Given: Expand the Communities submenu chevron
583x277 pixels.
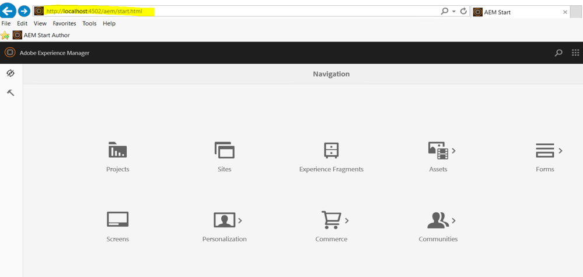Looking at the screenshot, I should click(453, 220).
